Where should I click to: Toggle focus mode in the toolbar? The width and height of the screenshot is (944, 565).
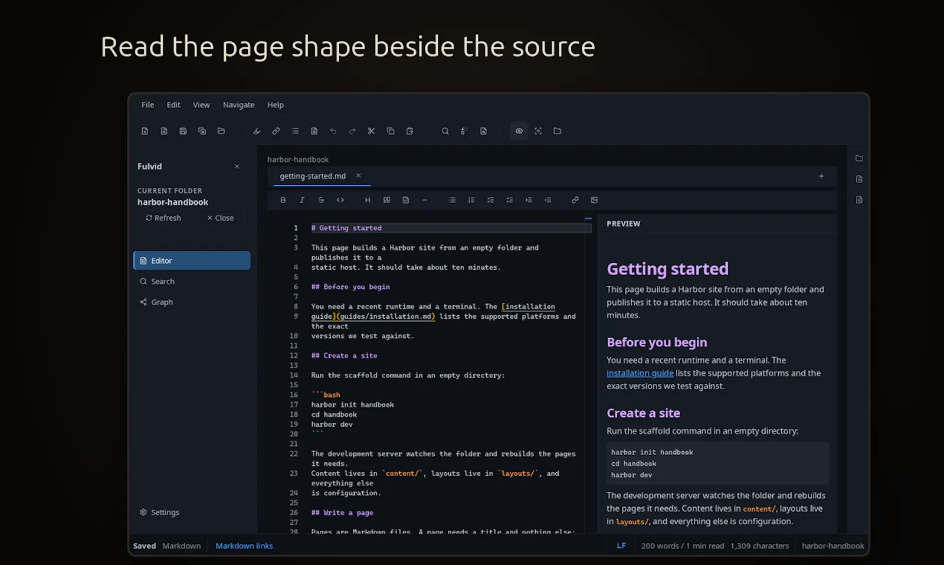point(538,131)
